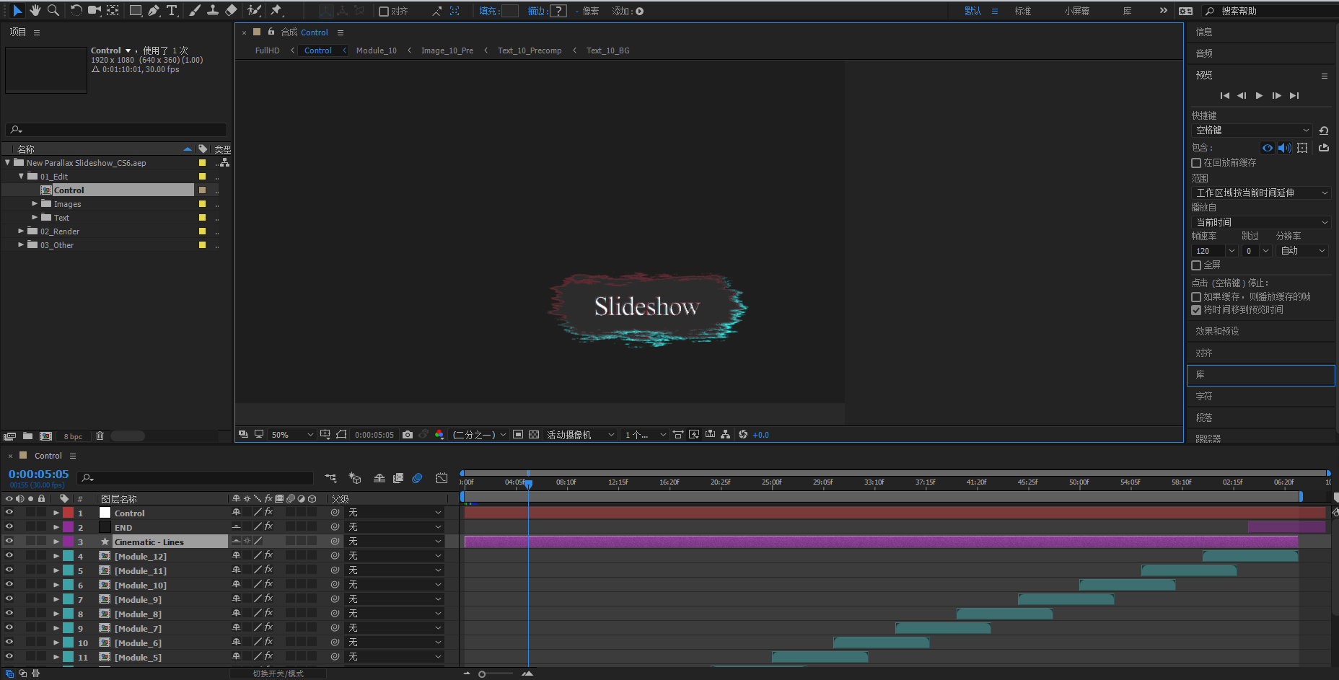This screenshot has height=680, width=1339.
Task: Select the Roto Brush tool
Action: (254, 10)
